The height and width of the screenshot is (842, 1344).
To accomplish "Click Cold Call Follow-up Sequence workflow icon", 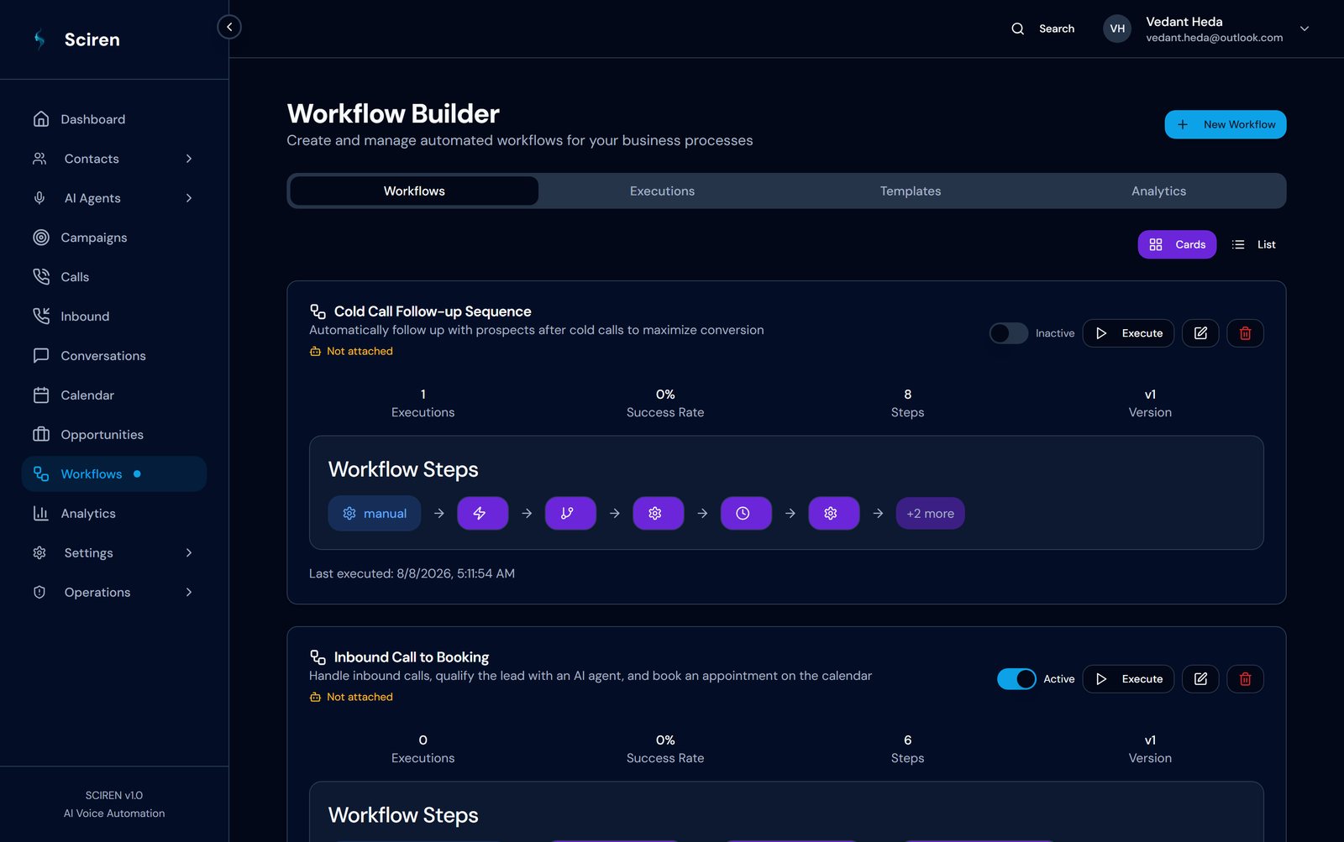I will pos(318,311).
